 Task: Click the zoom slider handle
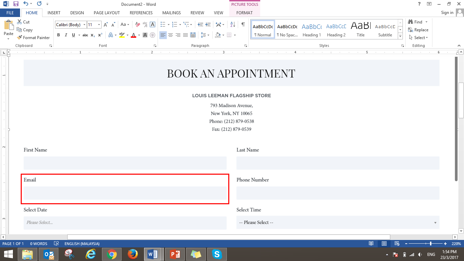[x=431, y=244]
